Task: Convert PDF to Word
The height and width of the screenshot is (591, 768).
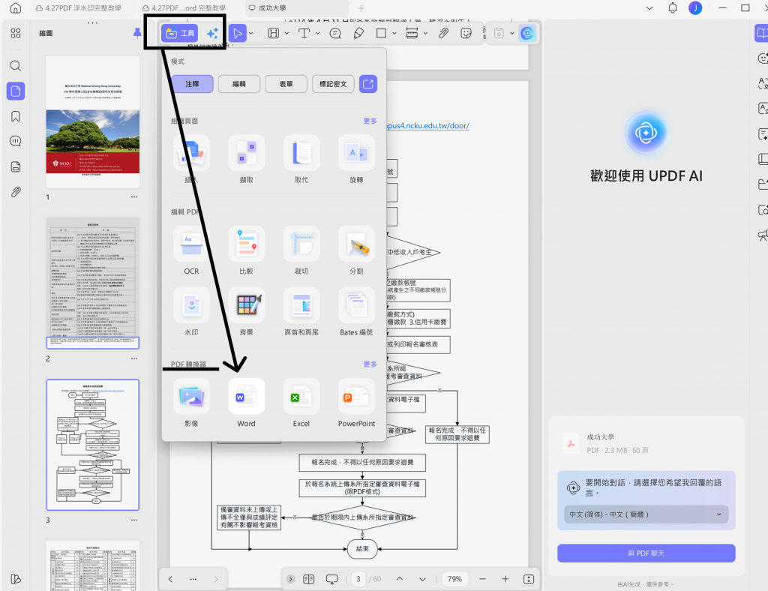Action: pyautogui.click(x=246, y=403)
